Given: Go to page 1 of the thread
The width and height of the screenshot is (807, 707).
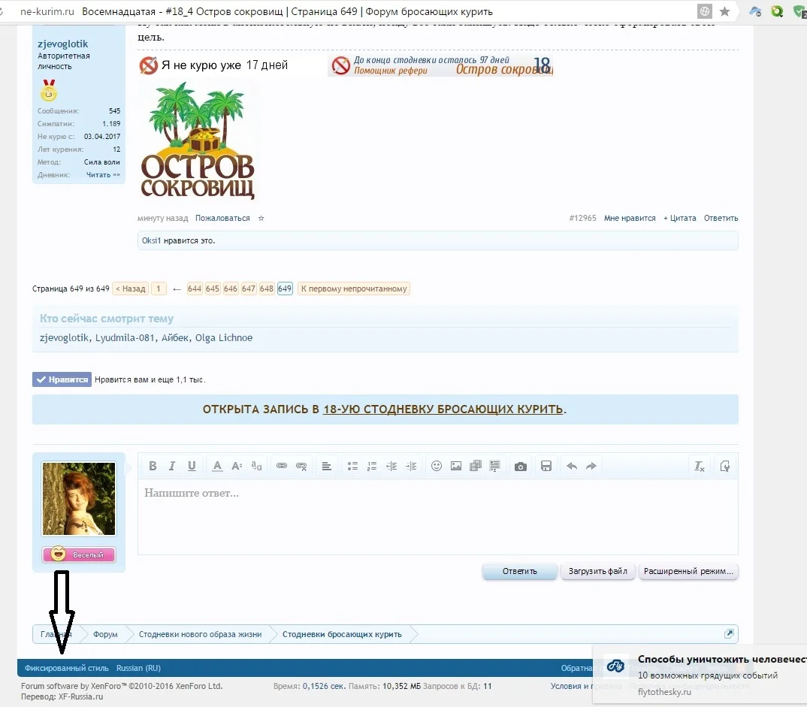Looking at the screenshot, I should (159, 289).
